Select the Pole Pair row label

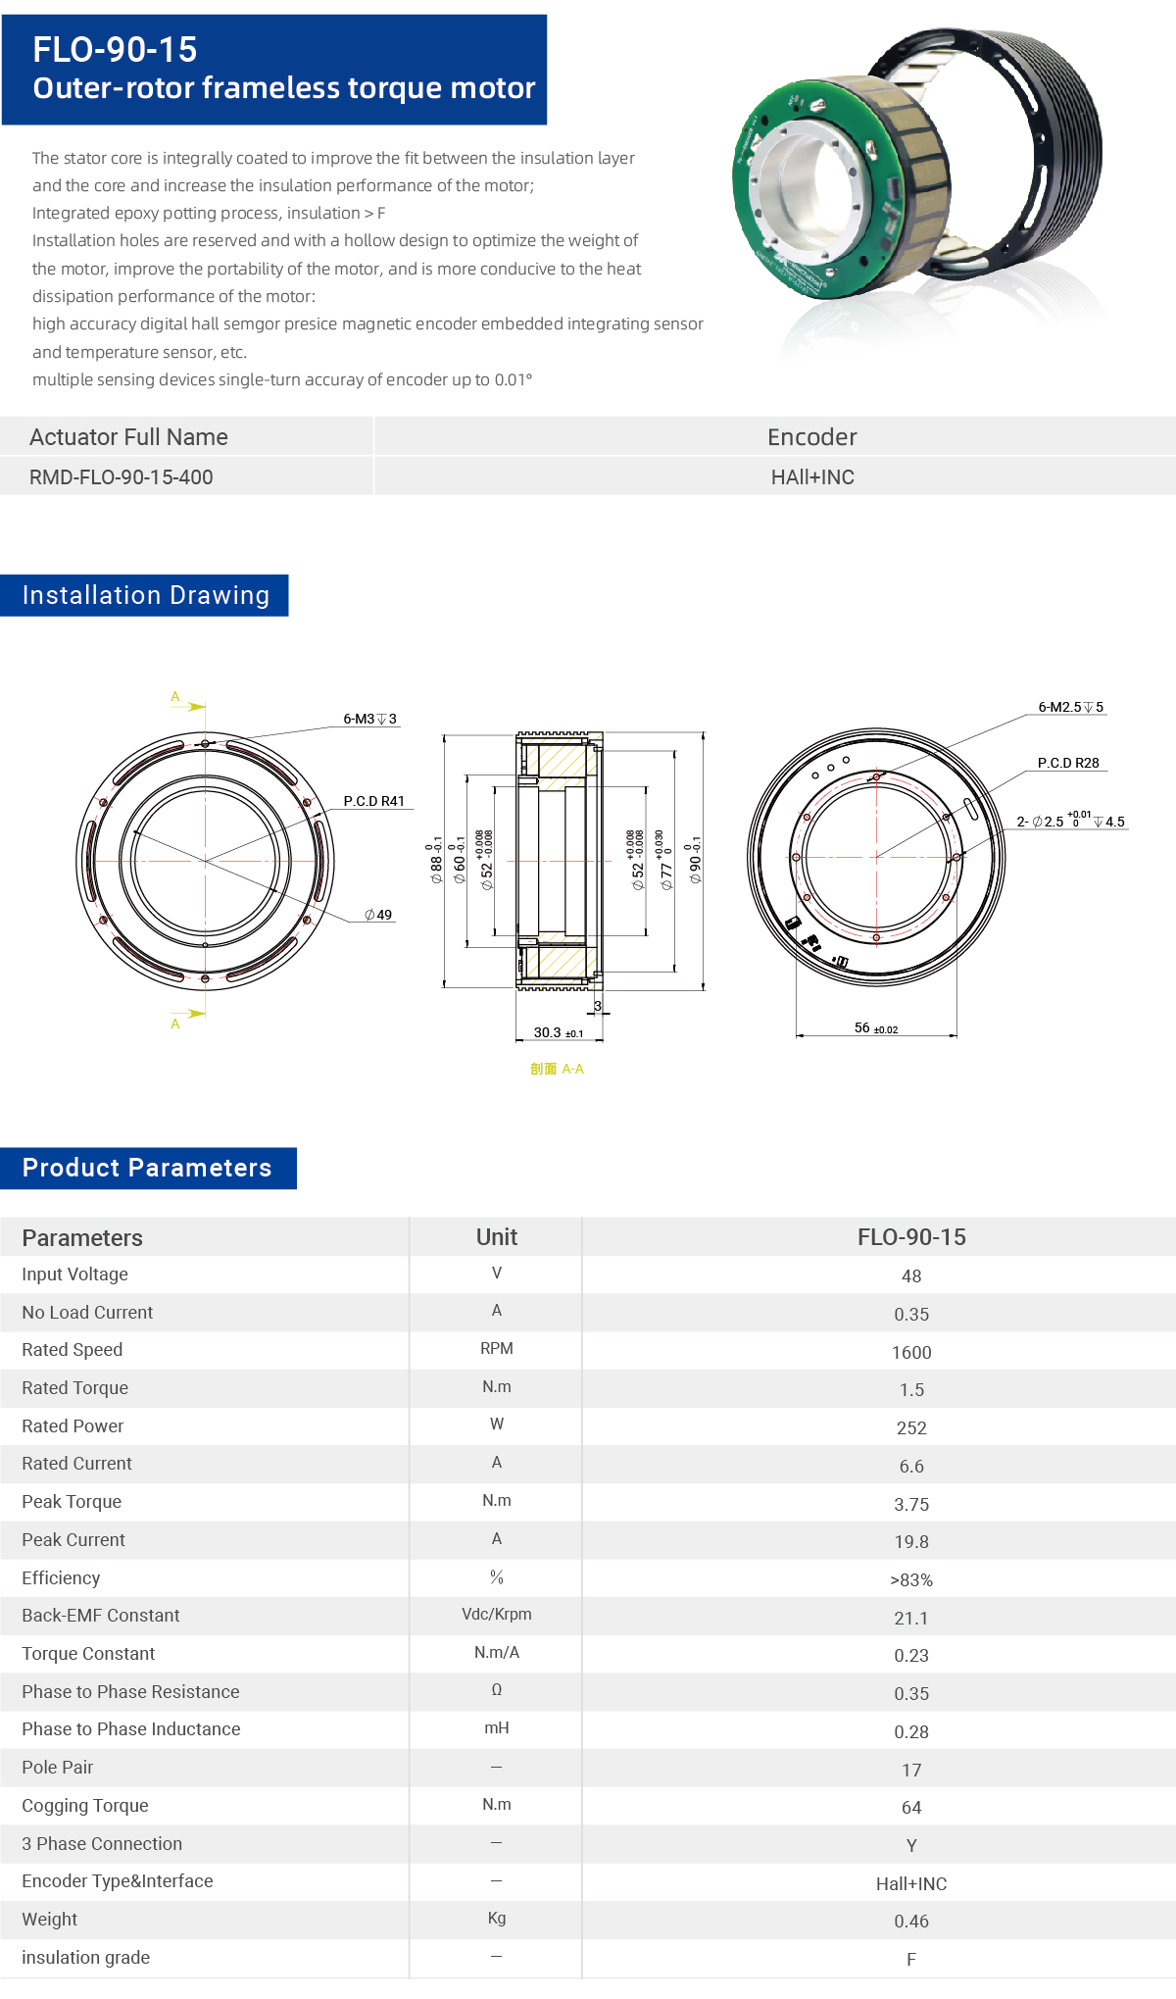coord(58,1768)
